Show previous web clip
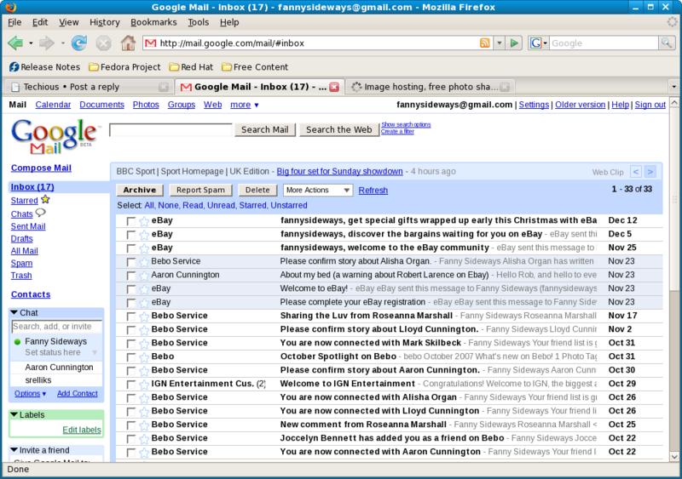682x479 pixels. pyautogui.click(x=635, y=172)
